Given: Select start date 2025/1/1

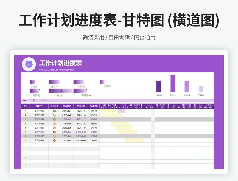Looking at the screenshot, I should point(67,111).
